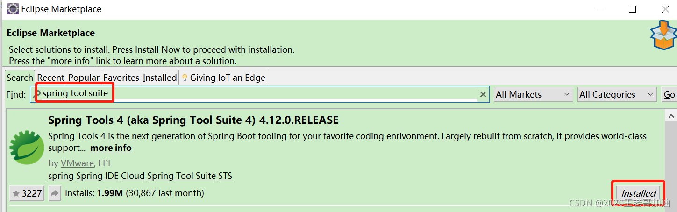This screenshot has width=677, height=212.
Task: Click the Go button
Action: point(669,94)
